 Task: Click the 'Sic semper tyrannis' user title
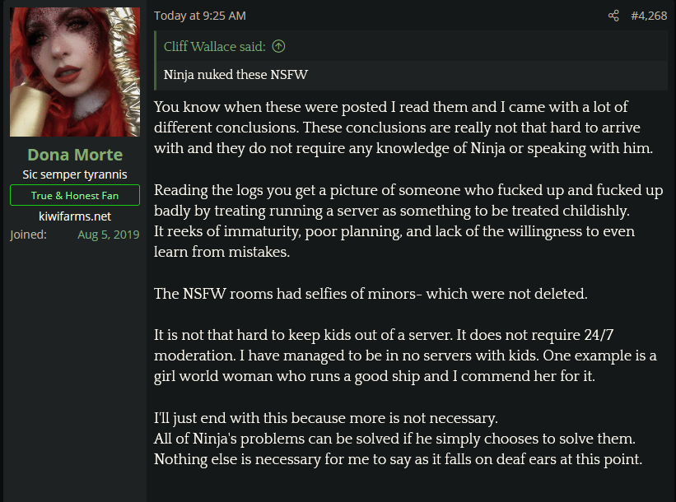(x=75, y=174)
